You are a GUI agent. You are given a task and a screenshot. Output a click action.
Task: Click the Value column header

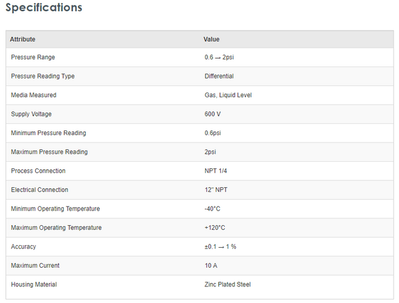click(x=211, y=39)
